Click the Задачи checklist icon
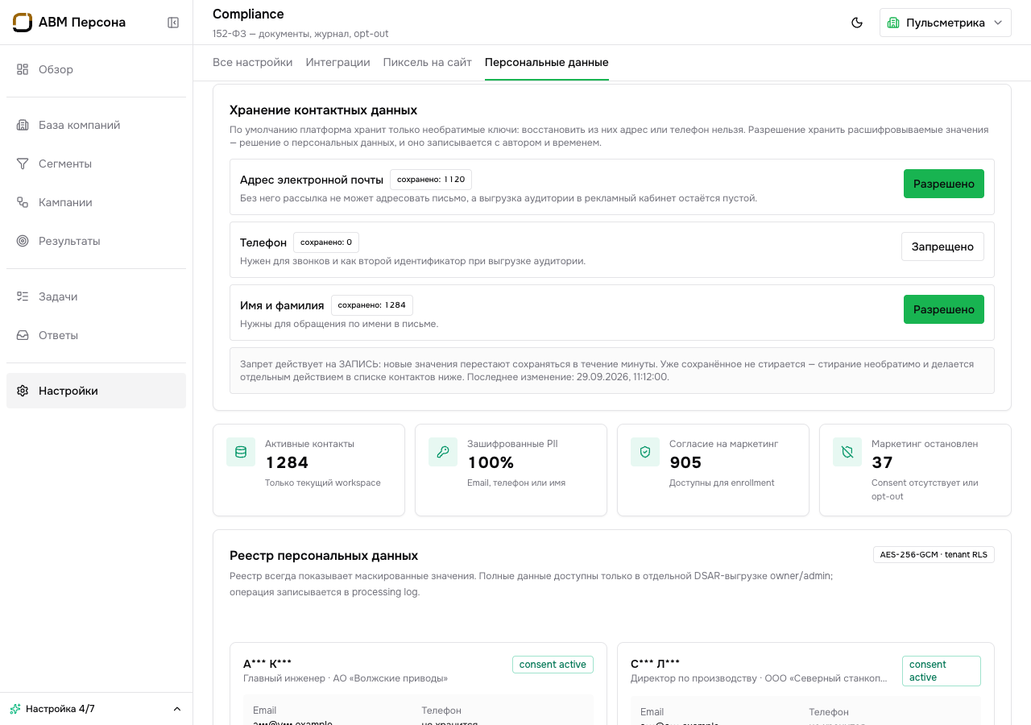 pos(23,296)
